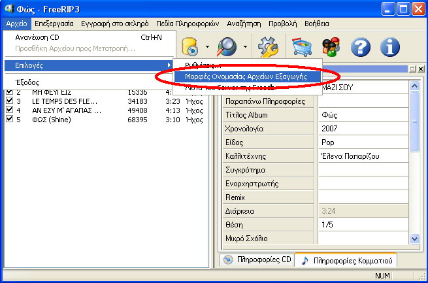
Task: Click the globe search magnifier icon
Action: pos(227,47)
